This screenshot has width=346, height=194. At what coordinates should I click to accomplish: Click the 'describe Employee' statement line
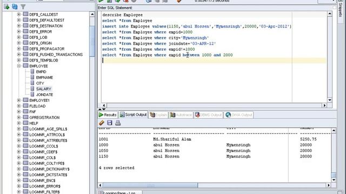coord(123,15)
